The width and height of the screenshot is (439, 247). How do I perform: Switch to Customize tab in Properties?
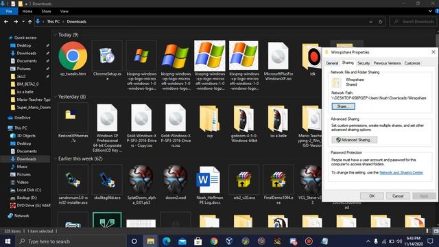click(x=412, y=63)
